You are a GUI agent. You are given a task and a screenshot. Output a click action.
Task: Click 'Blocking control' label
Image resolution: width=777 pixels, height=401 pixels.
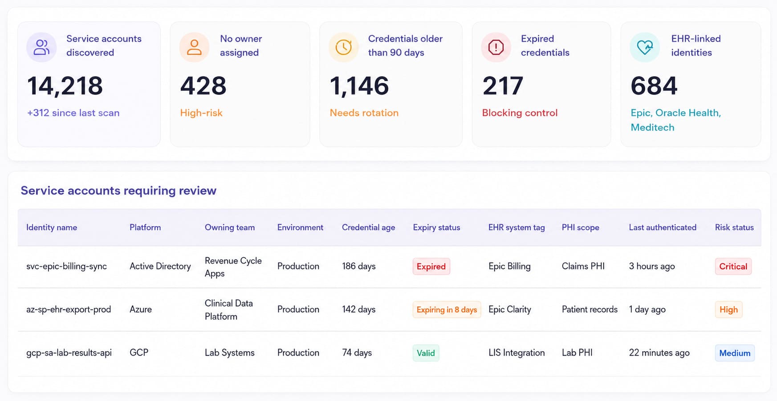pos(520,113)
